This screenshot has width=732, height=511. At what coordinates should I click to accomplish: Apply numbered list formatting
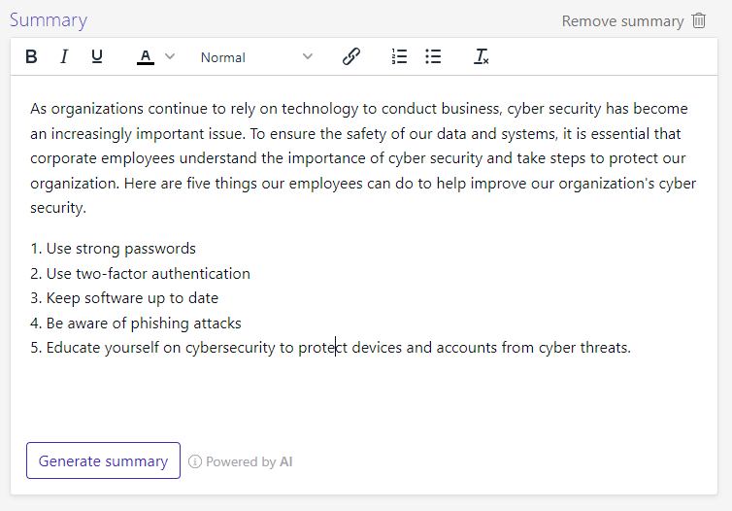coord(399,57)
